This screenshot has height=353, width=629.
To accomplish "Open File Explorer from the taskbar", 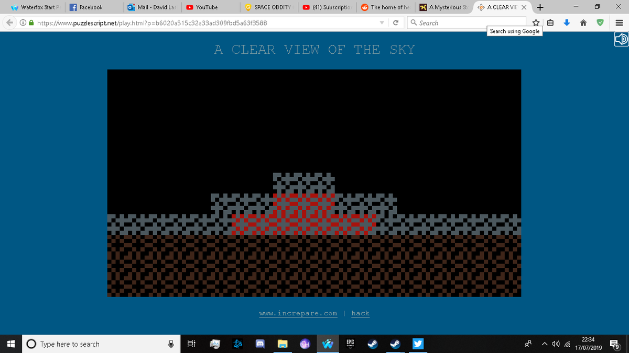I will pyautogui.click(x=283, y=344).
